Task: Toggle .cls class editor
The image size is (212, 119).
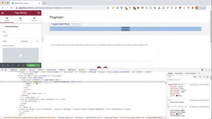Action: tap(200, 77)
